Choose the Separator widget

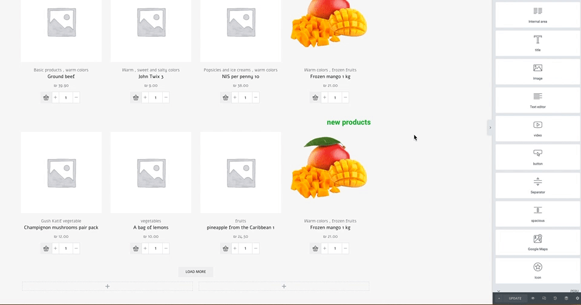point(537,185)
